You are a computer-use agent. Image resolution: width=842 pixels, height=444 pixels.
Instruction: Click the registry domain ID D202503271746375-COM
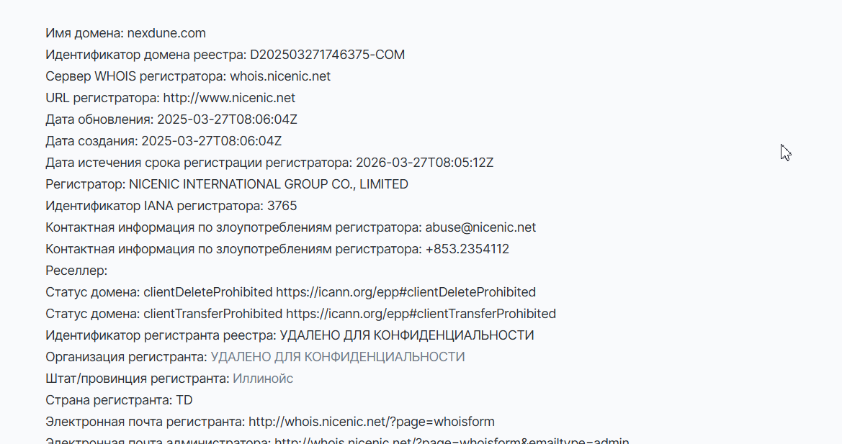(x=328, y=55)
